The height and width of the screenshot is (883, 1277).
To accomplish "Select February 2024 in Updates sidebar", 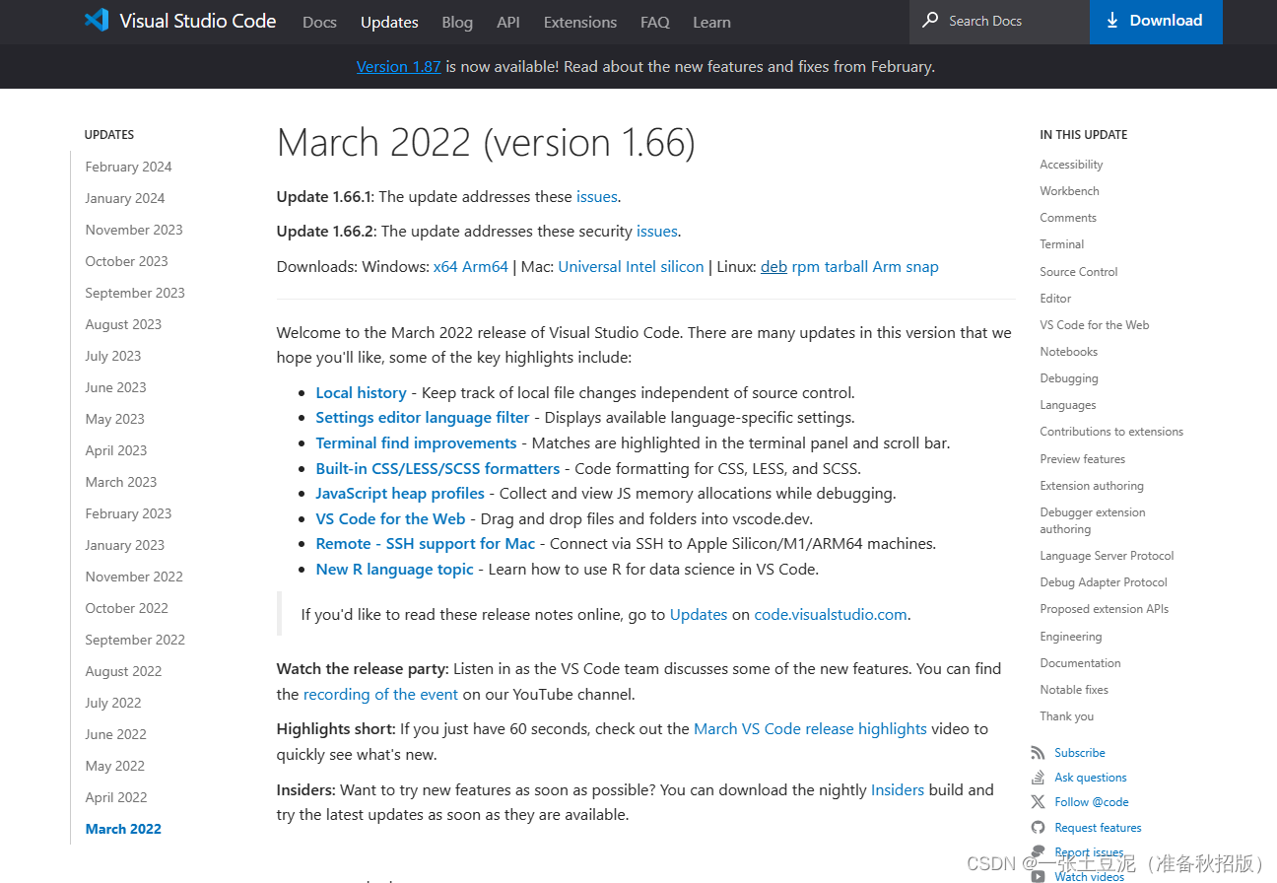I will click(x=128, y=167).
